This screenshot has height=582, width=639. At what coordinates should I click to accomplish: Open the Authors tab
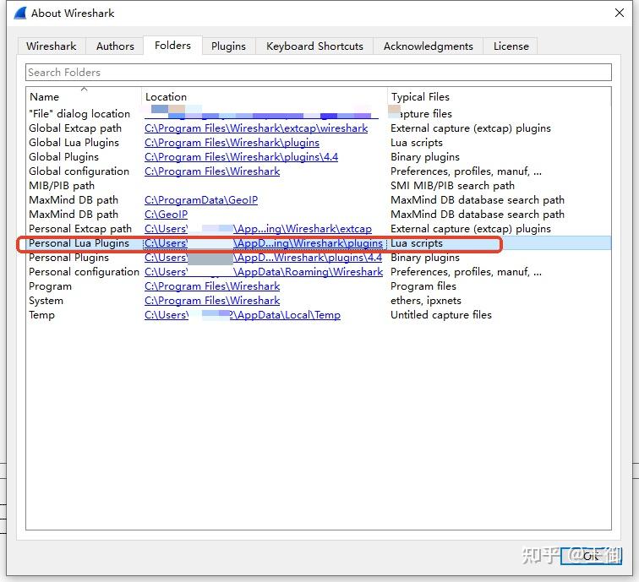point(115,46)
